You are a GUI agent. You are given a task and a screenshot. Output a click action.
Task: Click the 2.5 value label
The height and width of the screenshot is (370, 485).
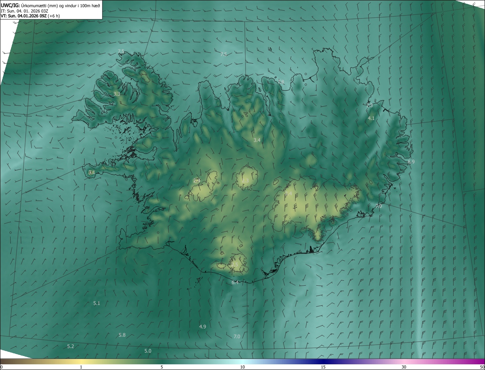235,264
